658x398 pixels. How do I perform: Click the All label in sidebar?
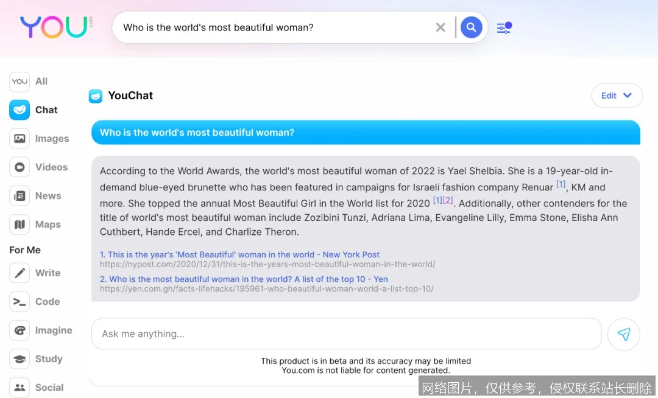click(x=41, y=82)
